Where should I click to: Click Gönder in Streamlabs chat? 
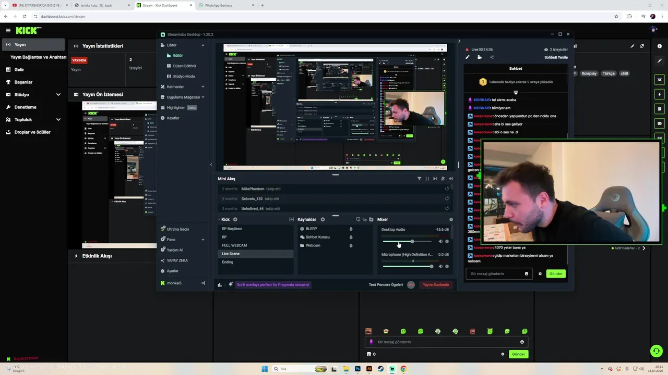click(556, 273)
